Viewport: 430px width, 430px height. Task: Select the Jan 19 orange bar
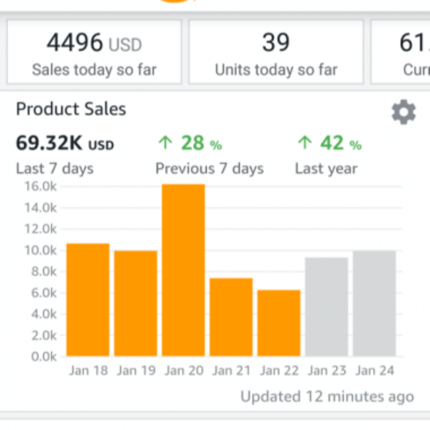[136, 303]
